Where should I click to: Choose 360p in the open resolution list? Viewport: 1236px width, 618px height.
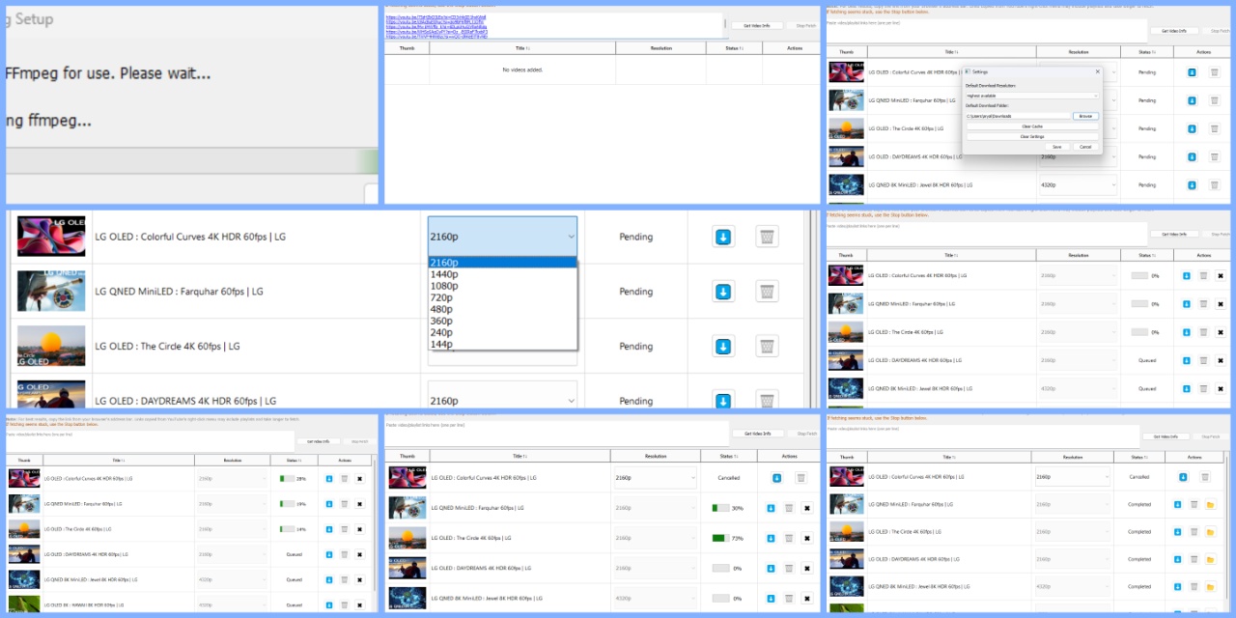502,321
